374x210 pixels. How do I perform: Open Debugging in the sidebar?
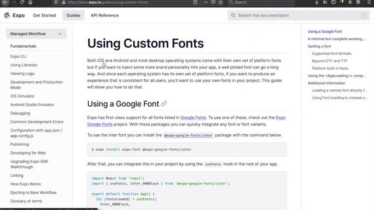20,113
